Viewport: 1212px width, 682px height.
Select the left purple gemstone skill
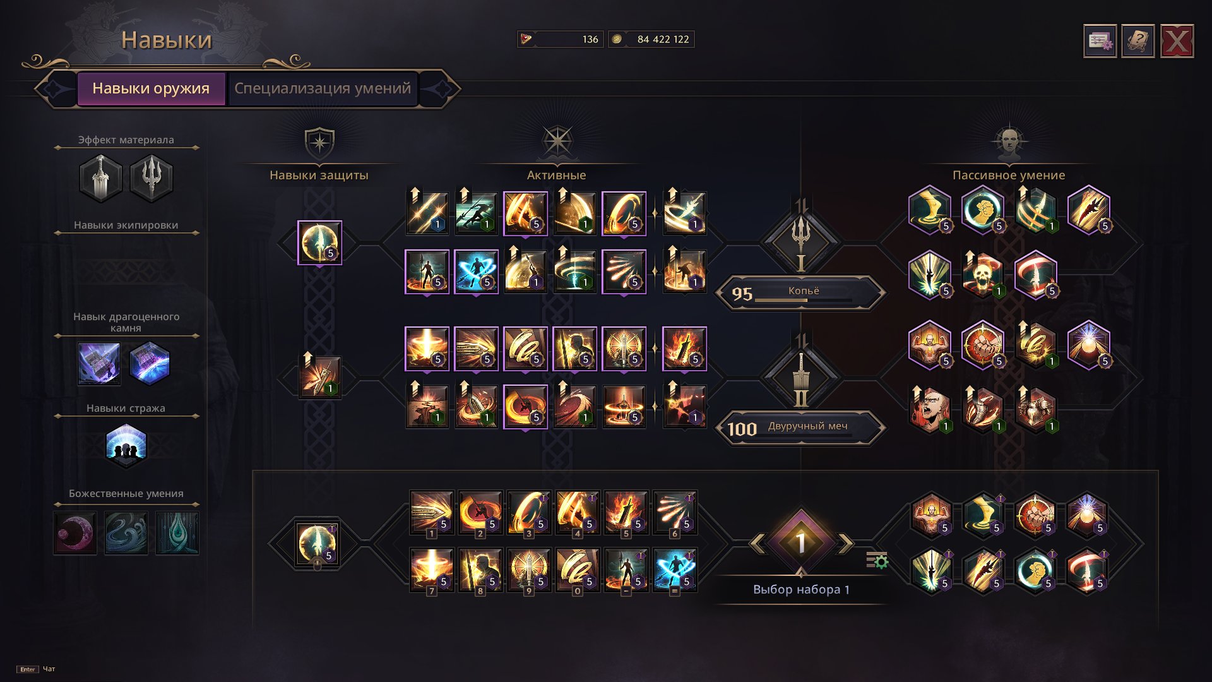(x=99, y=364)
